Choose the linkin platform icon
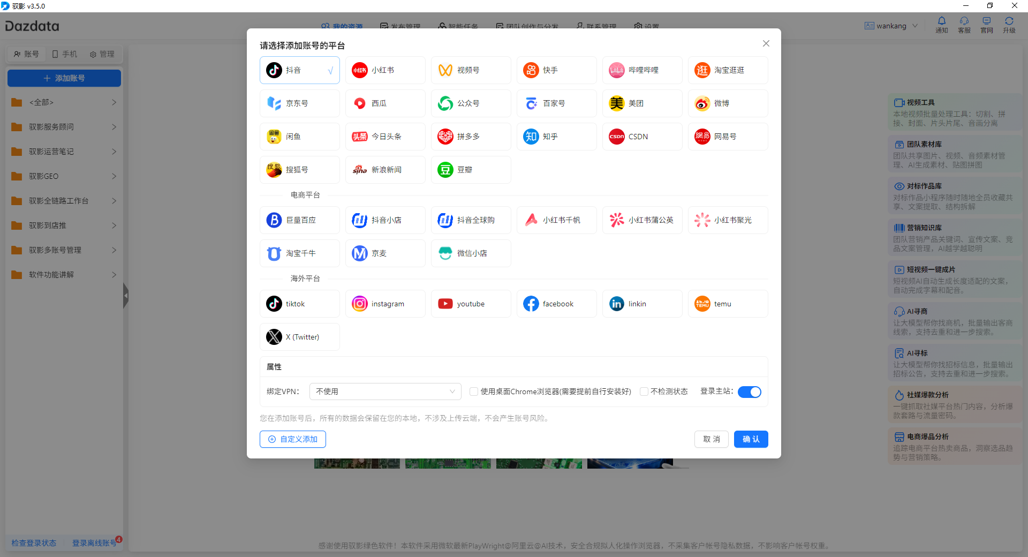This screenshot has height=557, width=1028. [617, 304]
